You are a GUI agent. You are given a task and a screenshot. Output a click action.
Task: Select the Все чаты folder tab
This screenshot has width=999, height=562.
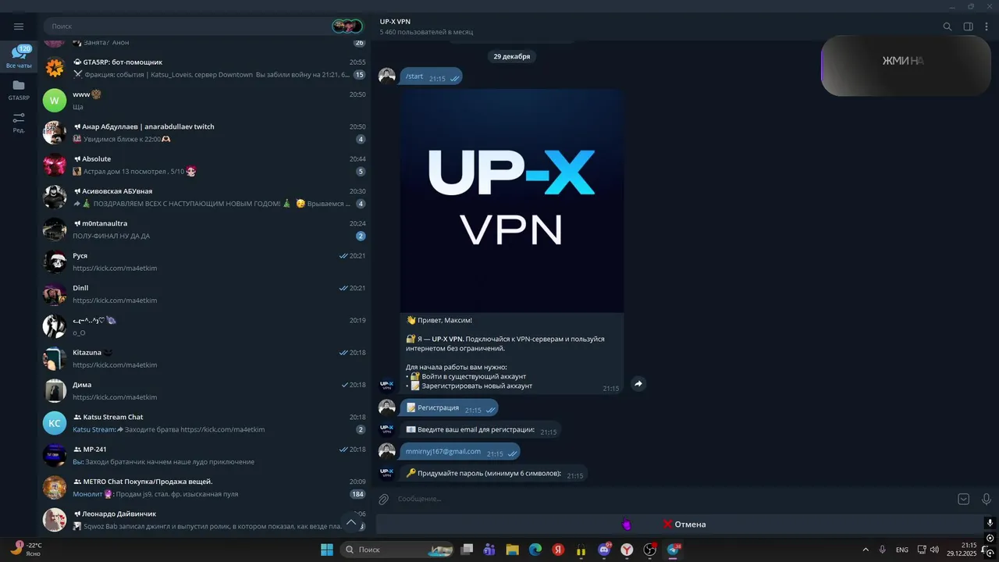[x=19, y=57]
